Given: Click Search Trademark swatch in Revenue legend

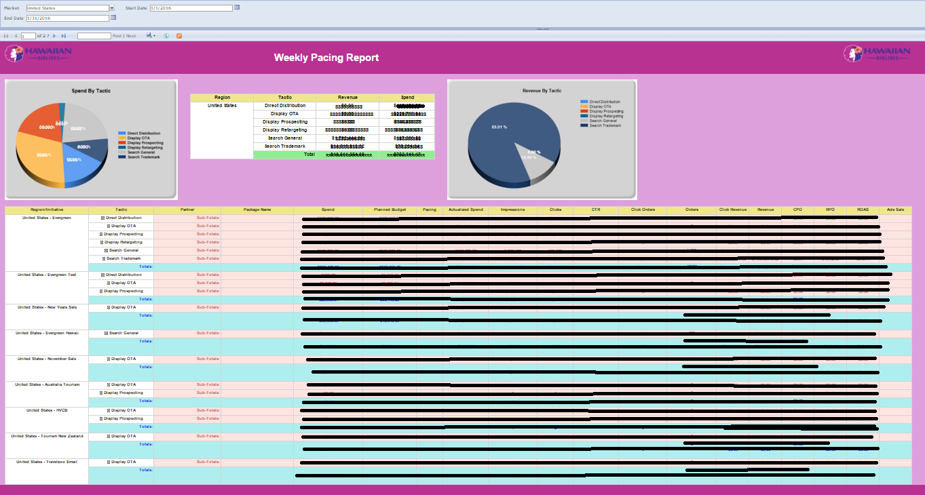Looking at the screenshot, I should [x=584, y=125].
